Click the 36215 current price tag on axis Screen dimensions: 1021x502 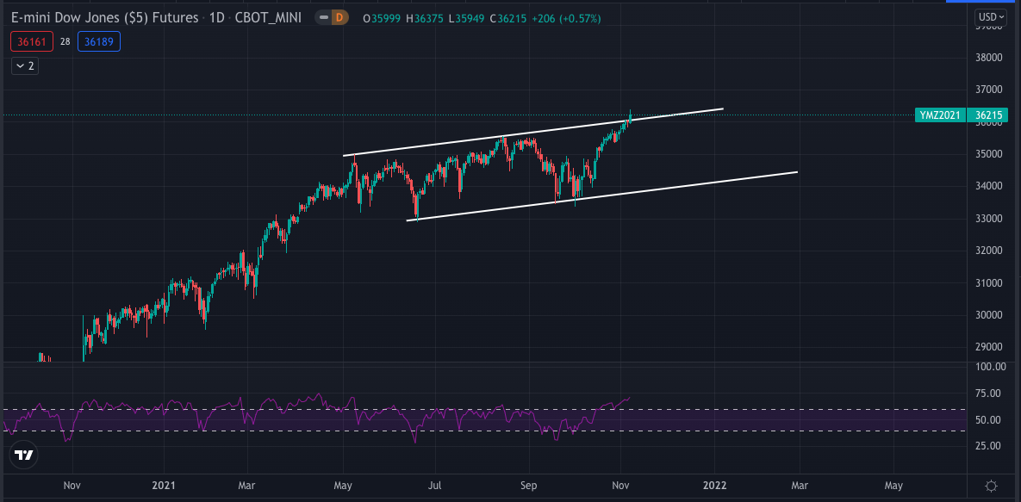coord(987,115)
